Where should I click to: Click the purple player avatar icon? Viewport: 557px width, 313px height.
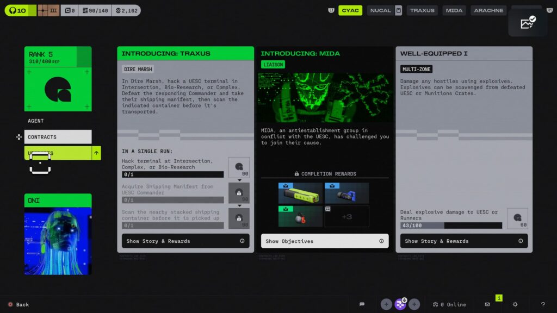[400, 304]
